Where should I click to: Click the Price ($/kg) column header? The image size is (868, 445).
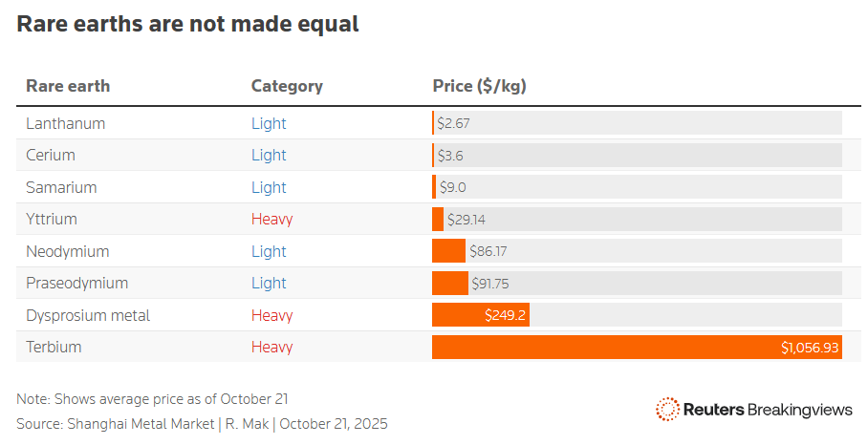pyautogui.click(x=480, y=86)
